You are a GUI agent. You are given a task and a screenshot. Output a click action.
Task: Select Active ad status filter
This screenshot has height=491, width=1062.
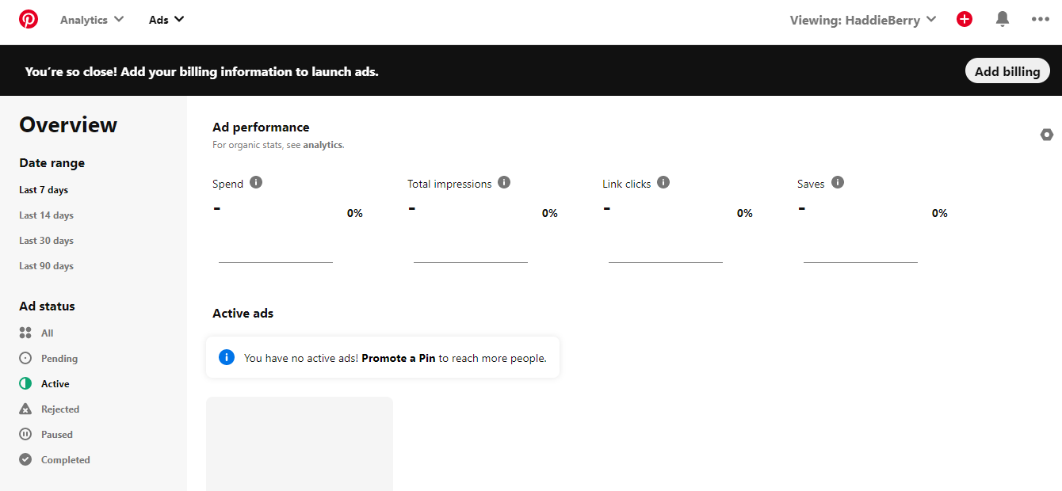point(55,384)
